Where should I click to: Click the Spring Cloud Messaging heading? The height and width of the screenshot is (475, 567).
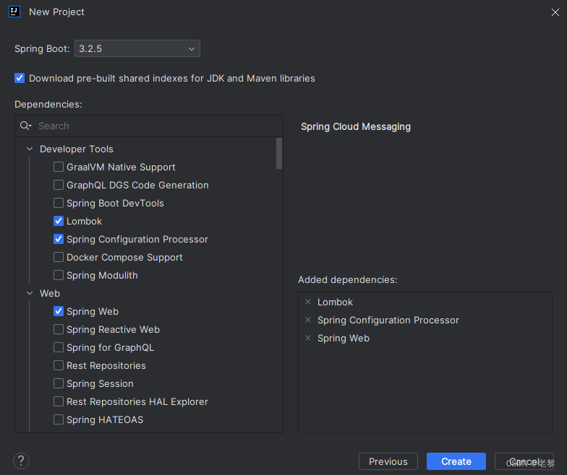[x=356, y=127]
